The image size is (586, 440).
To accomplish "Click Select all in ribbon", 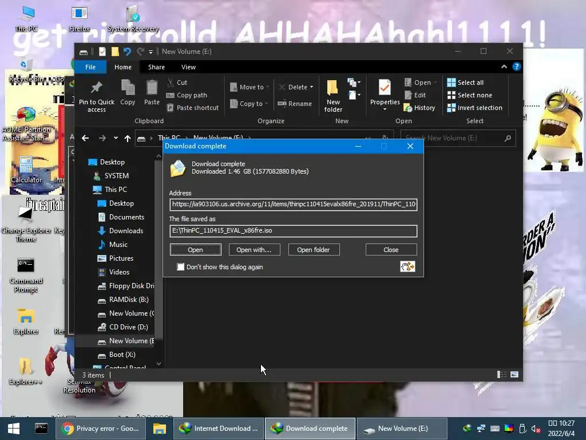I will click(465, 82).
